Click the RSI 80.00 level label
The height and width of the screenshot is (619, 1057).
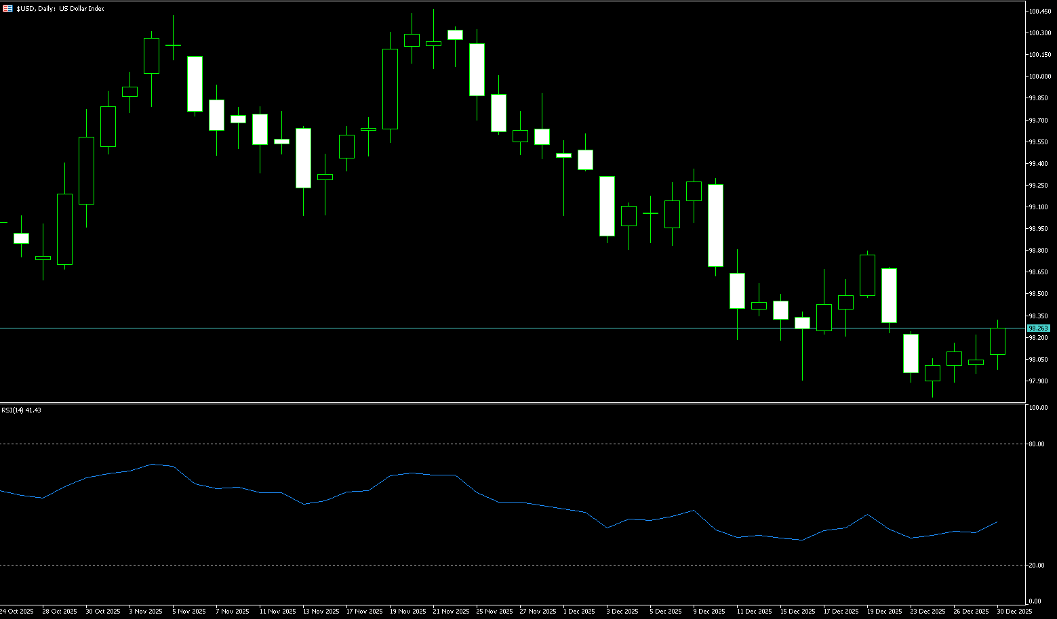(1036, 444)
